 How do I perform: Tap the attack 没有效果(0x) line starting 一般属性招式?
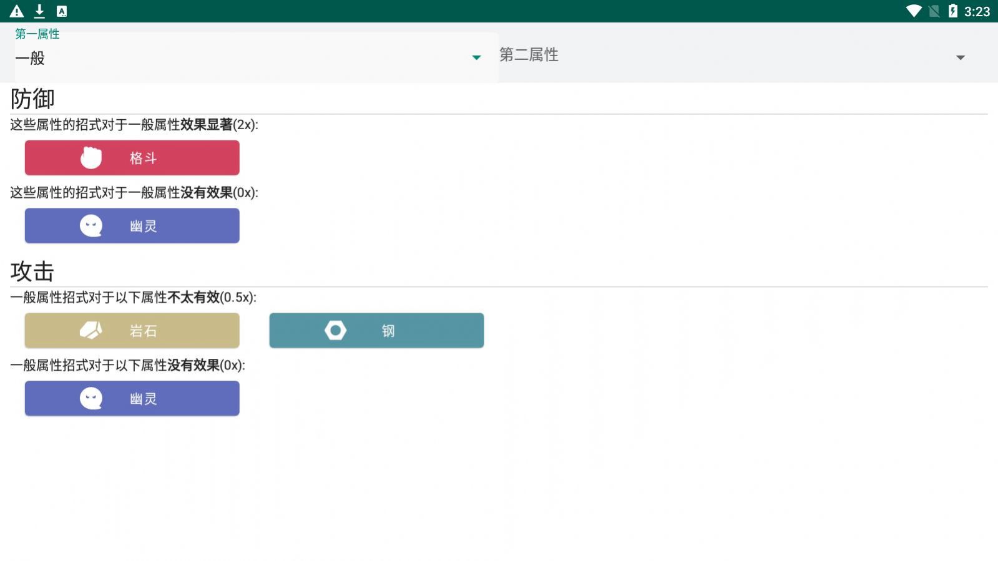point(128,366)
